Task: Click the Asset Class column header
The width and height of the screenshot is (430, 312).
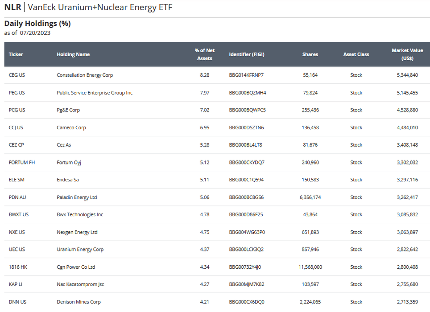Action: [356, 54]
